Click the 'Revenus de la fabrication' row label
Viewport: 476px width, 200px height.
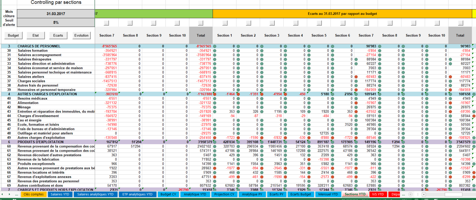(38, 159)
